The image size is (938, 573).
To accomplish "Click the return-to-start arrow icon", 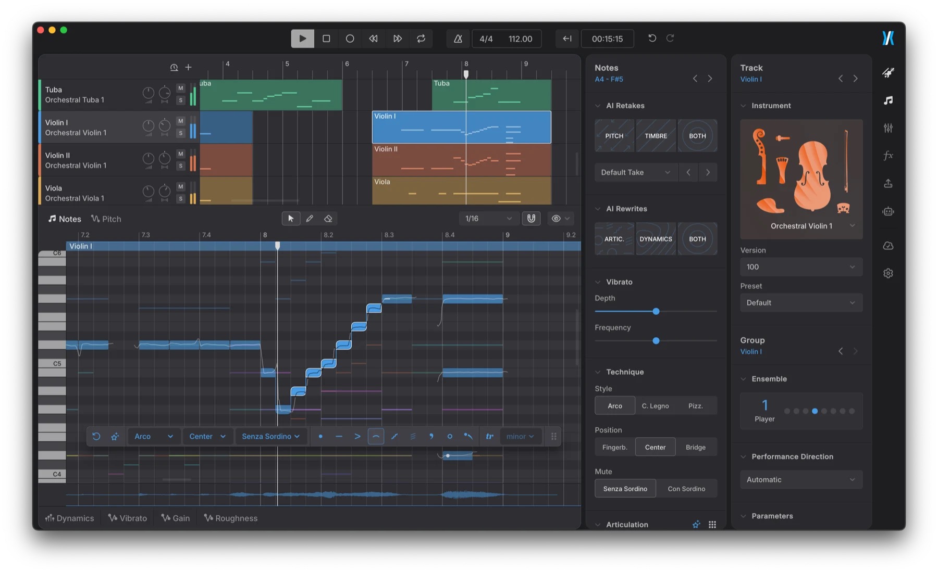I will point(567,39).
